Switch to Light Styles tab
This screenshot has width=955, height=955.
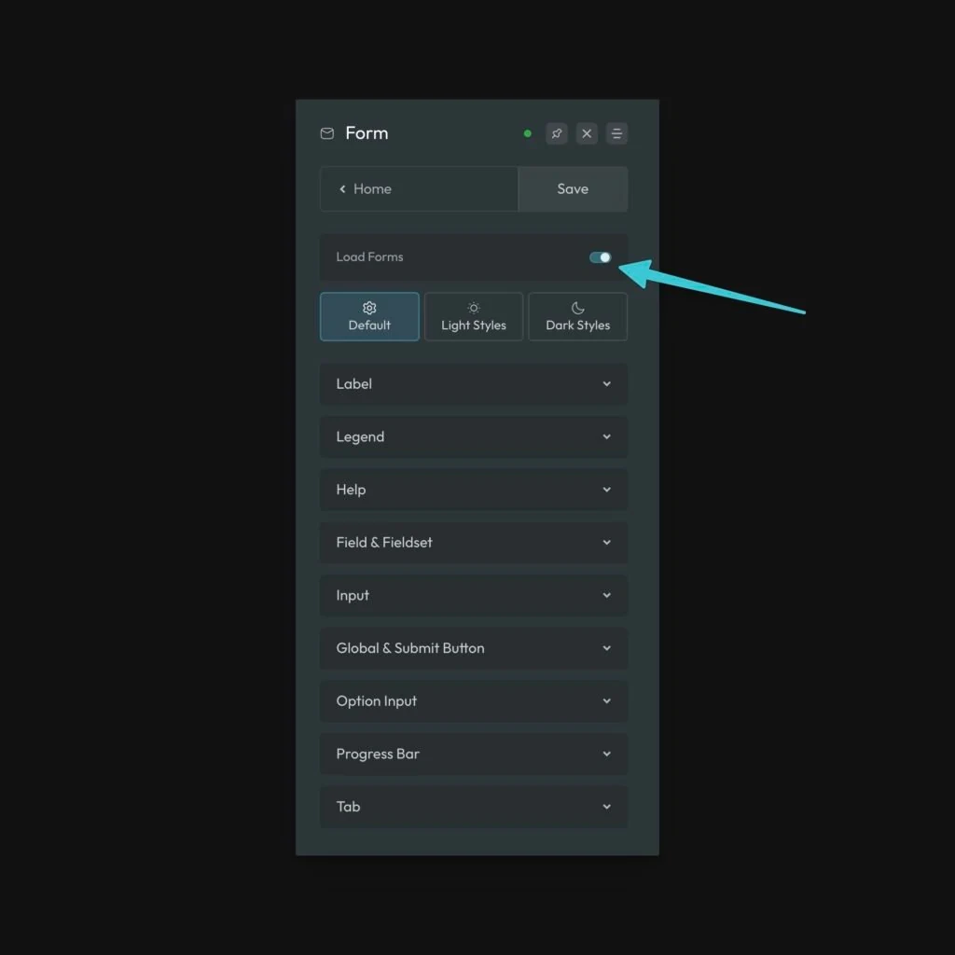[x=474, y=316]
